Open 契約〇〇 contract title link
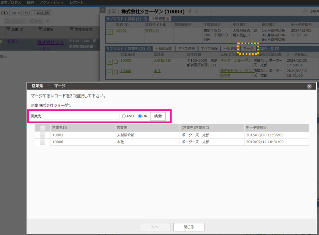The width and height of the screenshot is (319, 235). point(152,30)
